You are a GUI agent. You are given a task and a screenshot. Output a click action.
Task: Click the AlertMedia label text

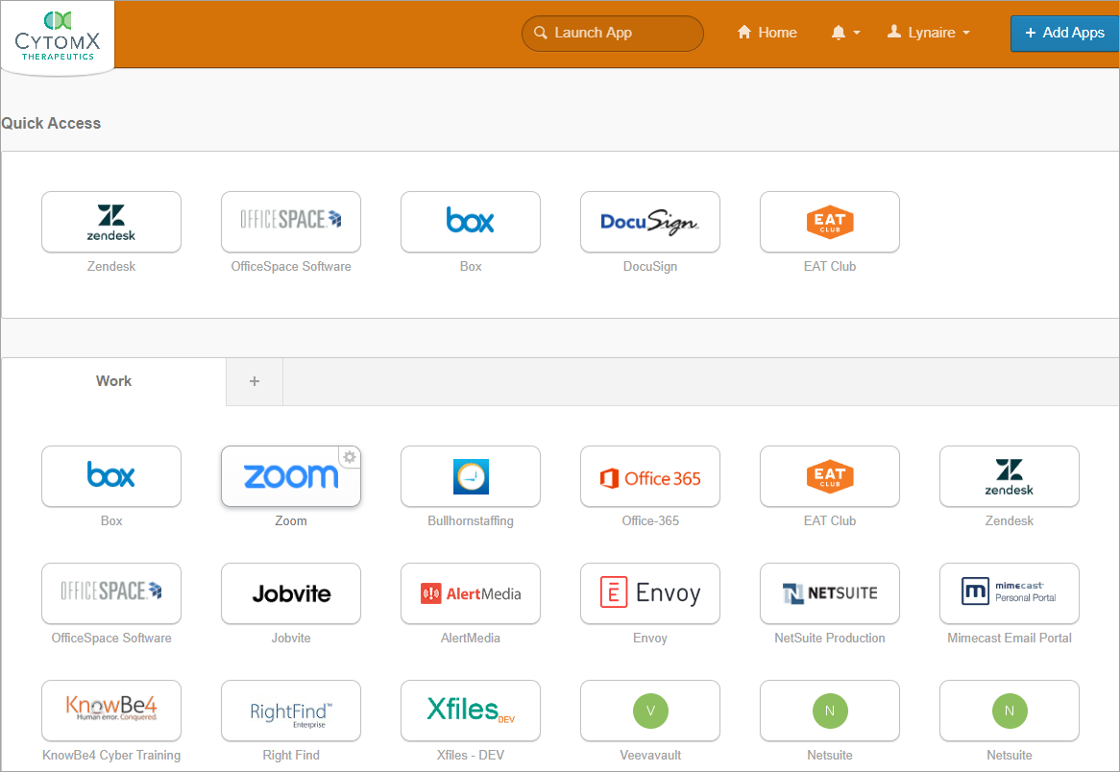click(x=471, y=638)
